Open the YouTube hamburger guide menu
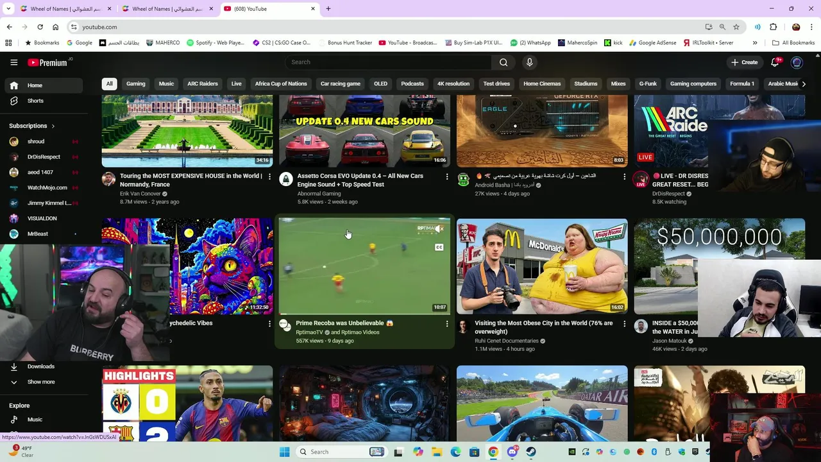821x462 pixels. [13, 62]
